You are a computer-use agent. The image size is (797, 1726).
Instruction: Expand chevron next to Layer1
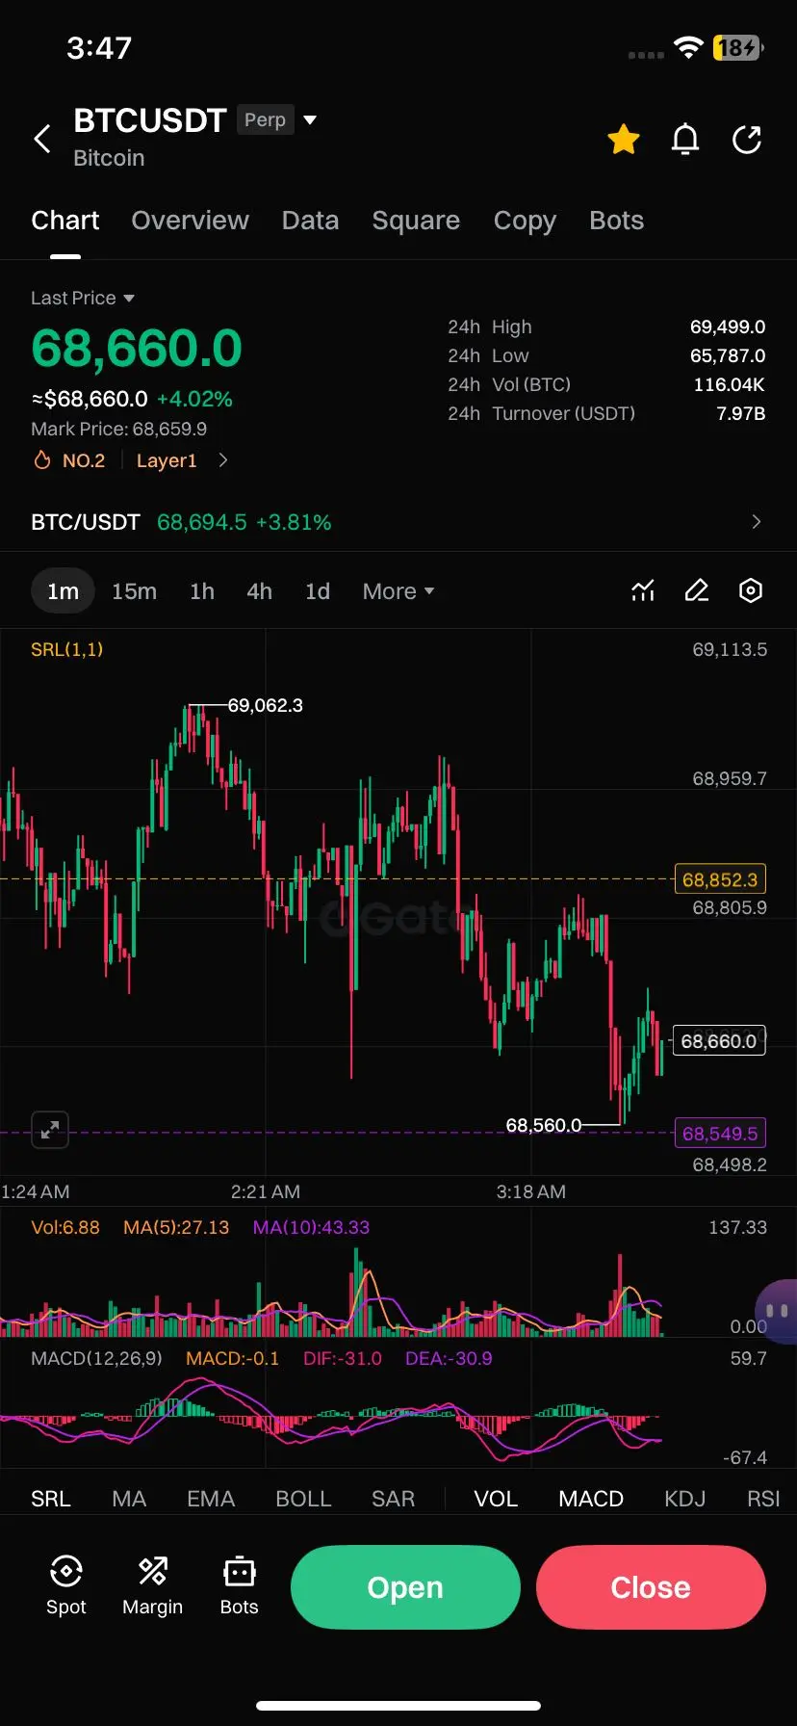click(x=223, y=460)
